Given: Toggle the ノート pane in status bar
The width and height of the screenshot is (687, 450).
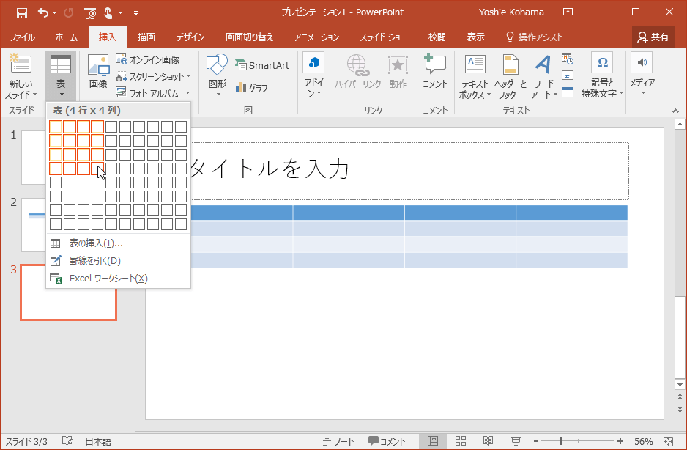Looking at the screenshot, I should pos(339,441).
